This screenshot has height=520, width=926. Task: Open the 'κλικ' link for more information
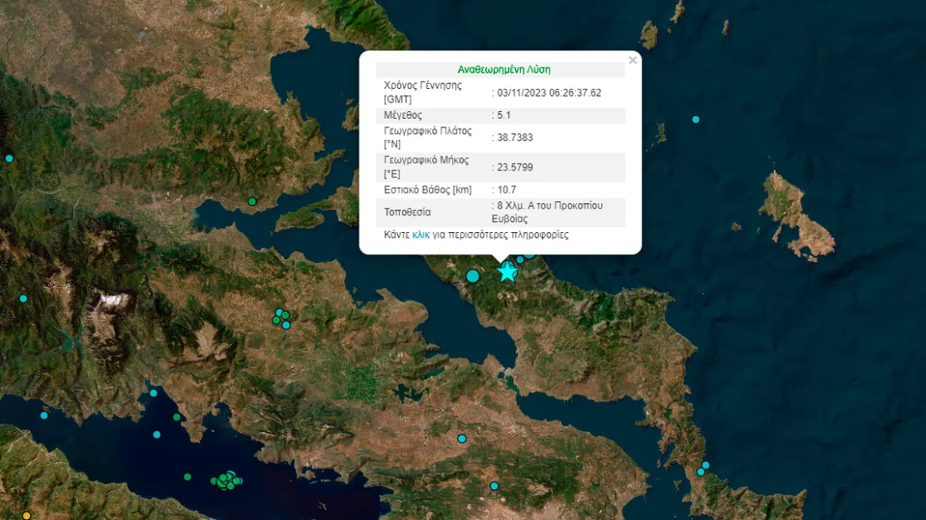[420, 235]
